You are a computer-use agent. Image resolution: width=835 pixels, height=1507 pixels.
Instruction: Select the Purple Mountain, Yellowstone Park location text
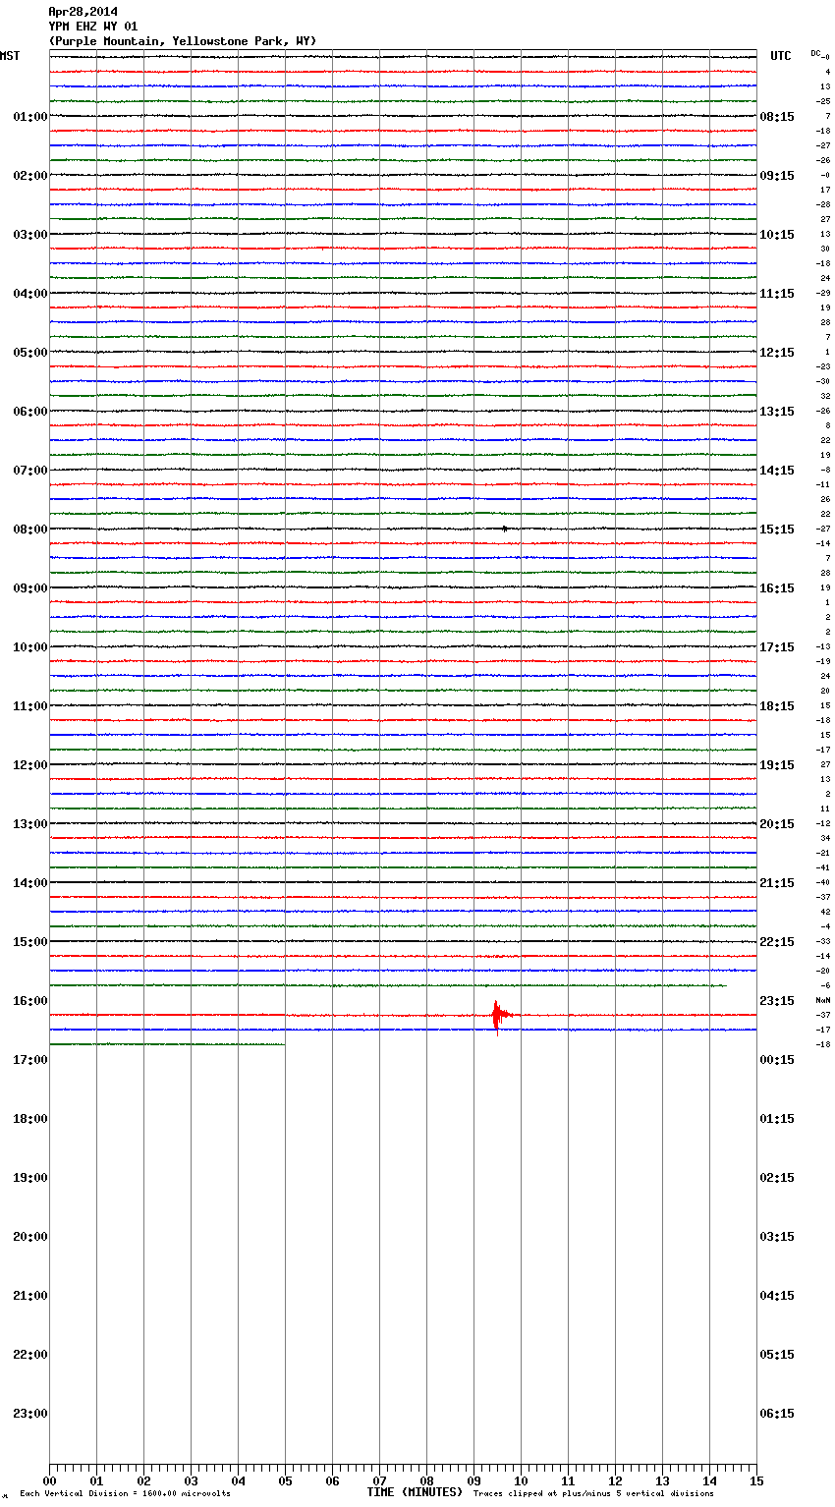tap(183, 41)
